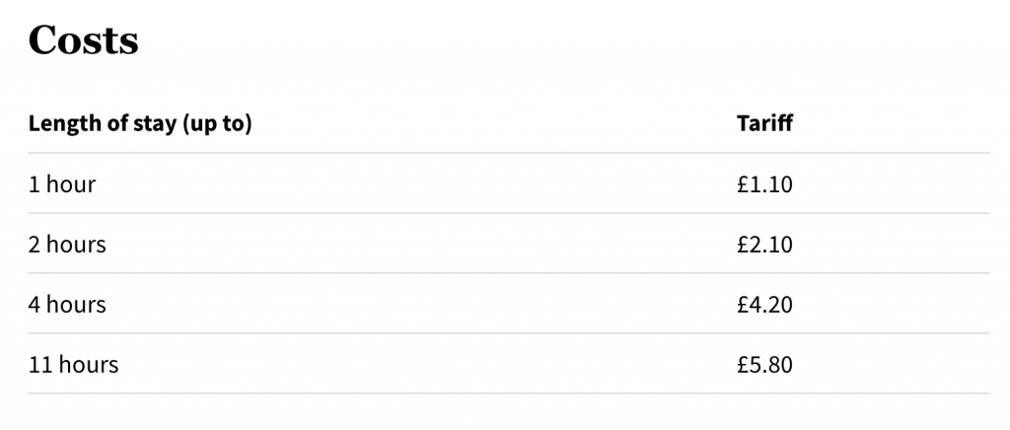The width and height of the screenshot is (1010, 430).
Task: Click the word 'hour' in the first row
Action: point(71,184)
